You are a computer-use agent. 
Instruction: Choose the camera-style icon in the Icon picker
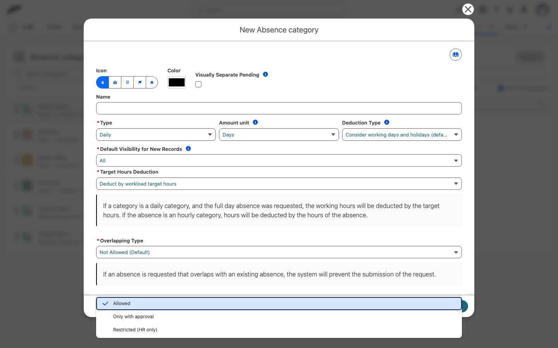coord(115,82)
